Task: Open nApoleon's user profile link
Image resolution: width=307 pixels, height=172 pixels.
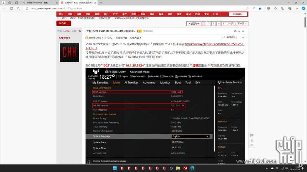Action: [x=65, y=38]
